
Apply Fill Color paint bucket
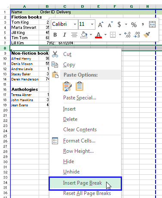[84, 35]
